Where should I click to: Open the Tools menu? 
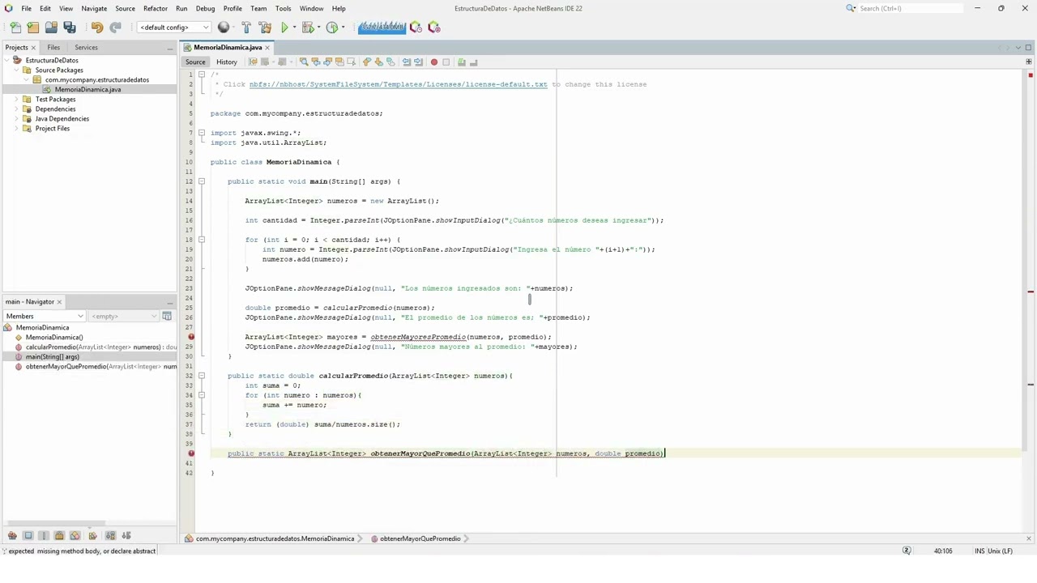point(283,8)
